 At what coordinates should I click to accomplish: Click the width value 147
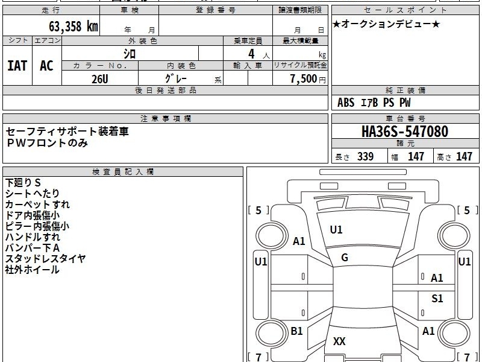coord(416,156)
